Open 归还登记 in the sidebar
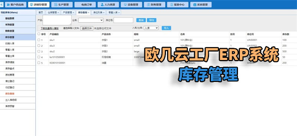Screen dimensions: 297x136 tap(17, 87)
